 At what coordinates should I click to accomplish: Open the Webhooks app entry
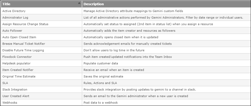tap(10, 103)
